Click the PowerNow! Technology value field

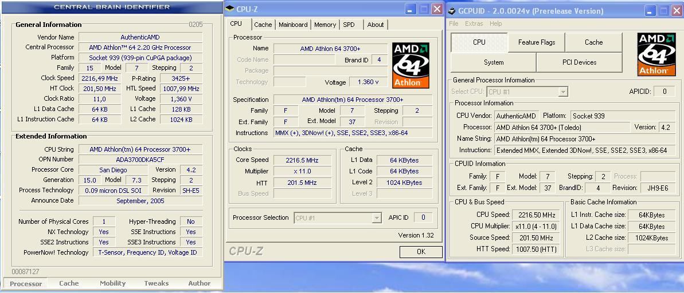(147, 252)
